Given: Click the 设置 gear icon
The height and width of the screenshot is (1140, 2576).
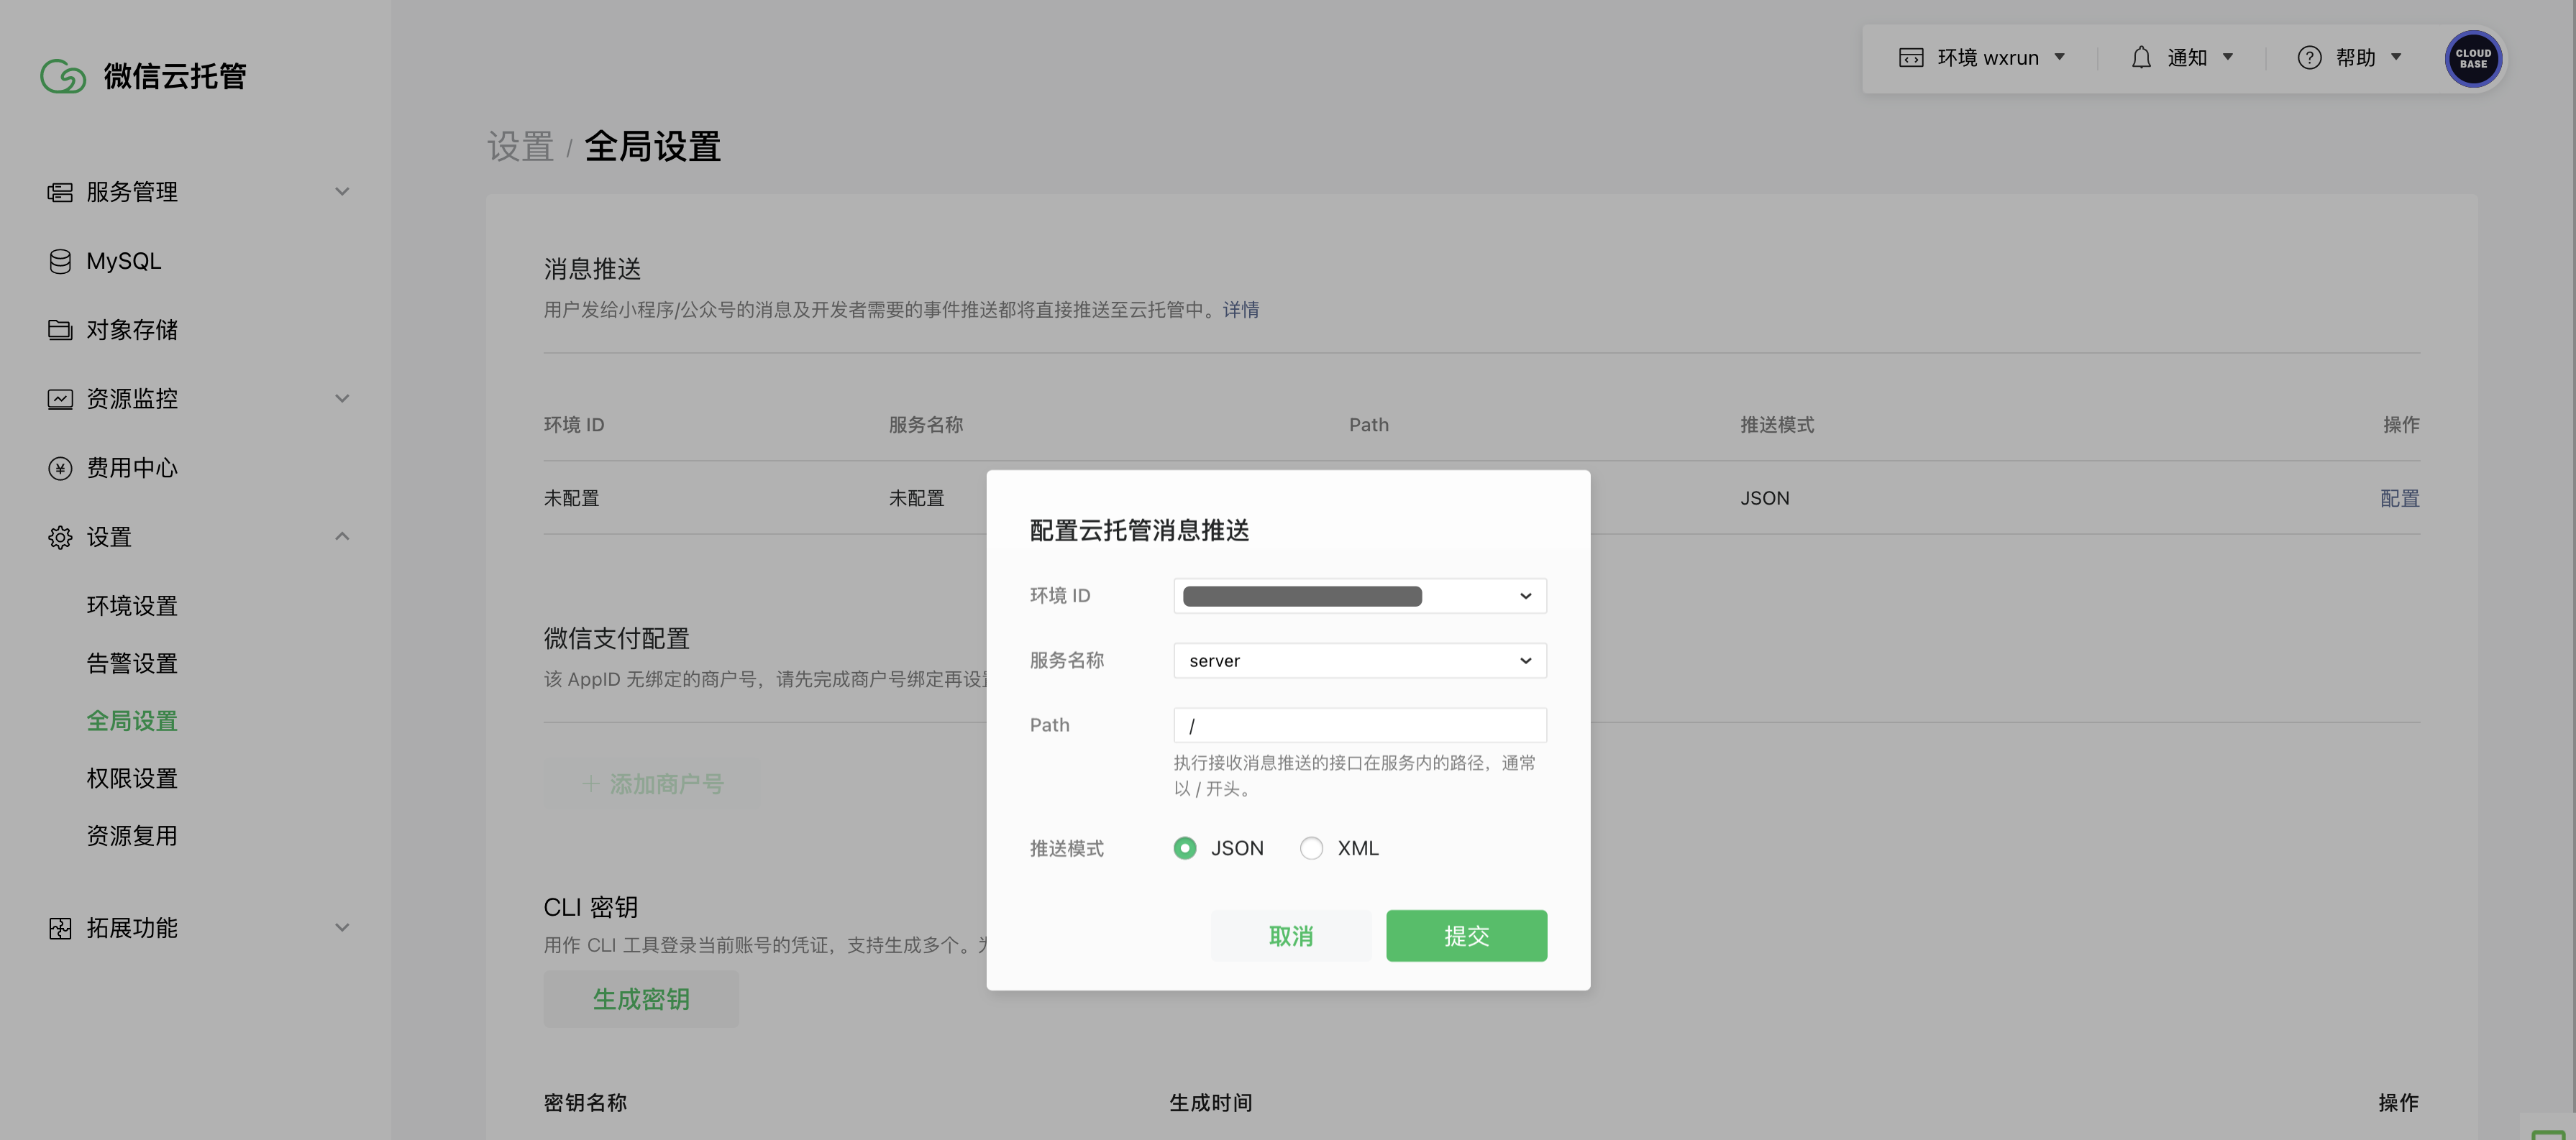Looking at the screenshot, I should coord(59,536).
